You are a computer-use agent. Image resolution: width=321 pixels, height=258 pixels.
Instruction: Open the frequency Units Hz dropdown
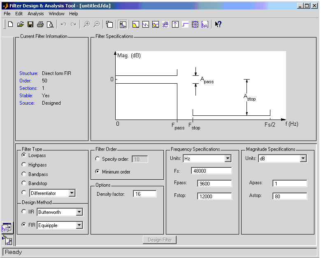click(228, 159)
